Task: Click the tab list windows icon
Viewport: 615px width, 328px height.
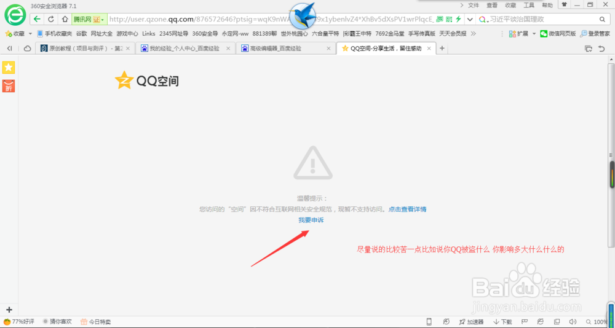Action: coord(589,49)
